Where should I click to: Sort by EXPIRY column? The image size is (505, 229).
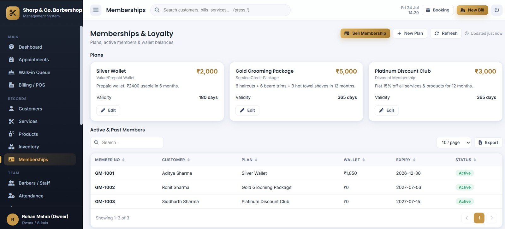click(406, 160)
